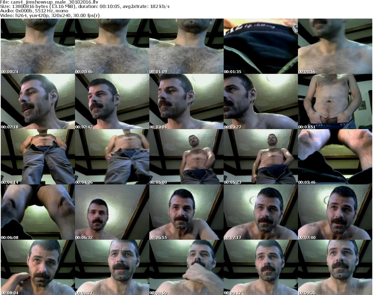Select the frame stamped 00:00:46

click(112, 46)
